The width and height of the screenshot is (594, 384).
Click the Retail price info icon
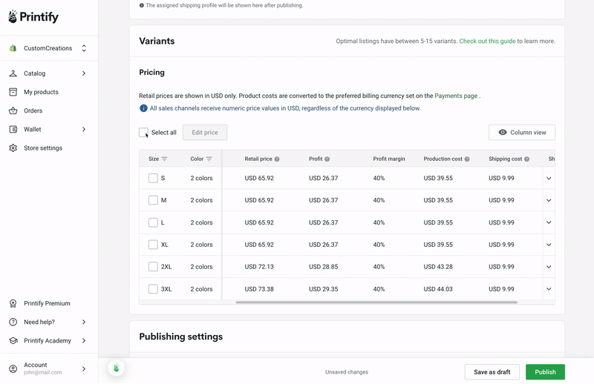[277, 159]
